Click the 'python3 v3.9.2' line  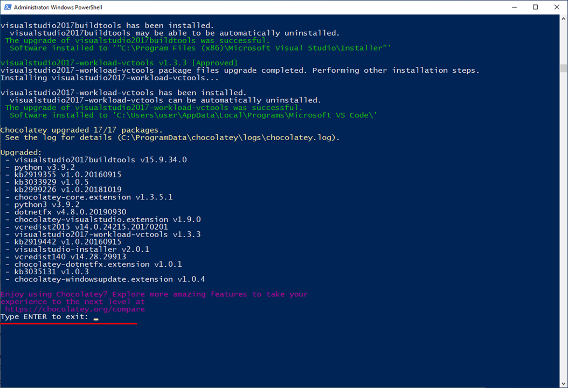click(47, 205)
